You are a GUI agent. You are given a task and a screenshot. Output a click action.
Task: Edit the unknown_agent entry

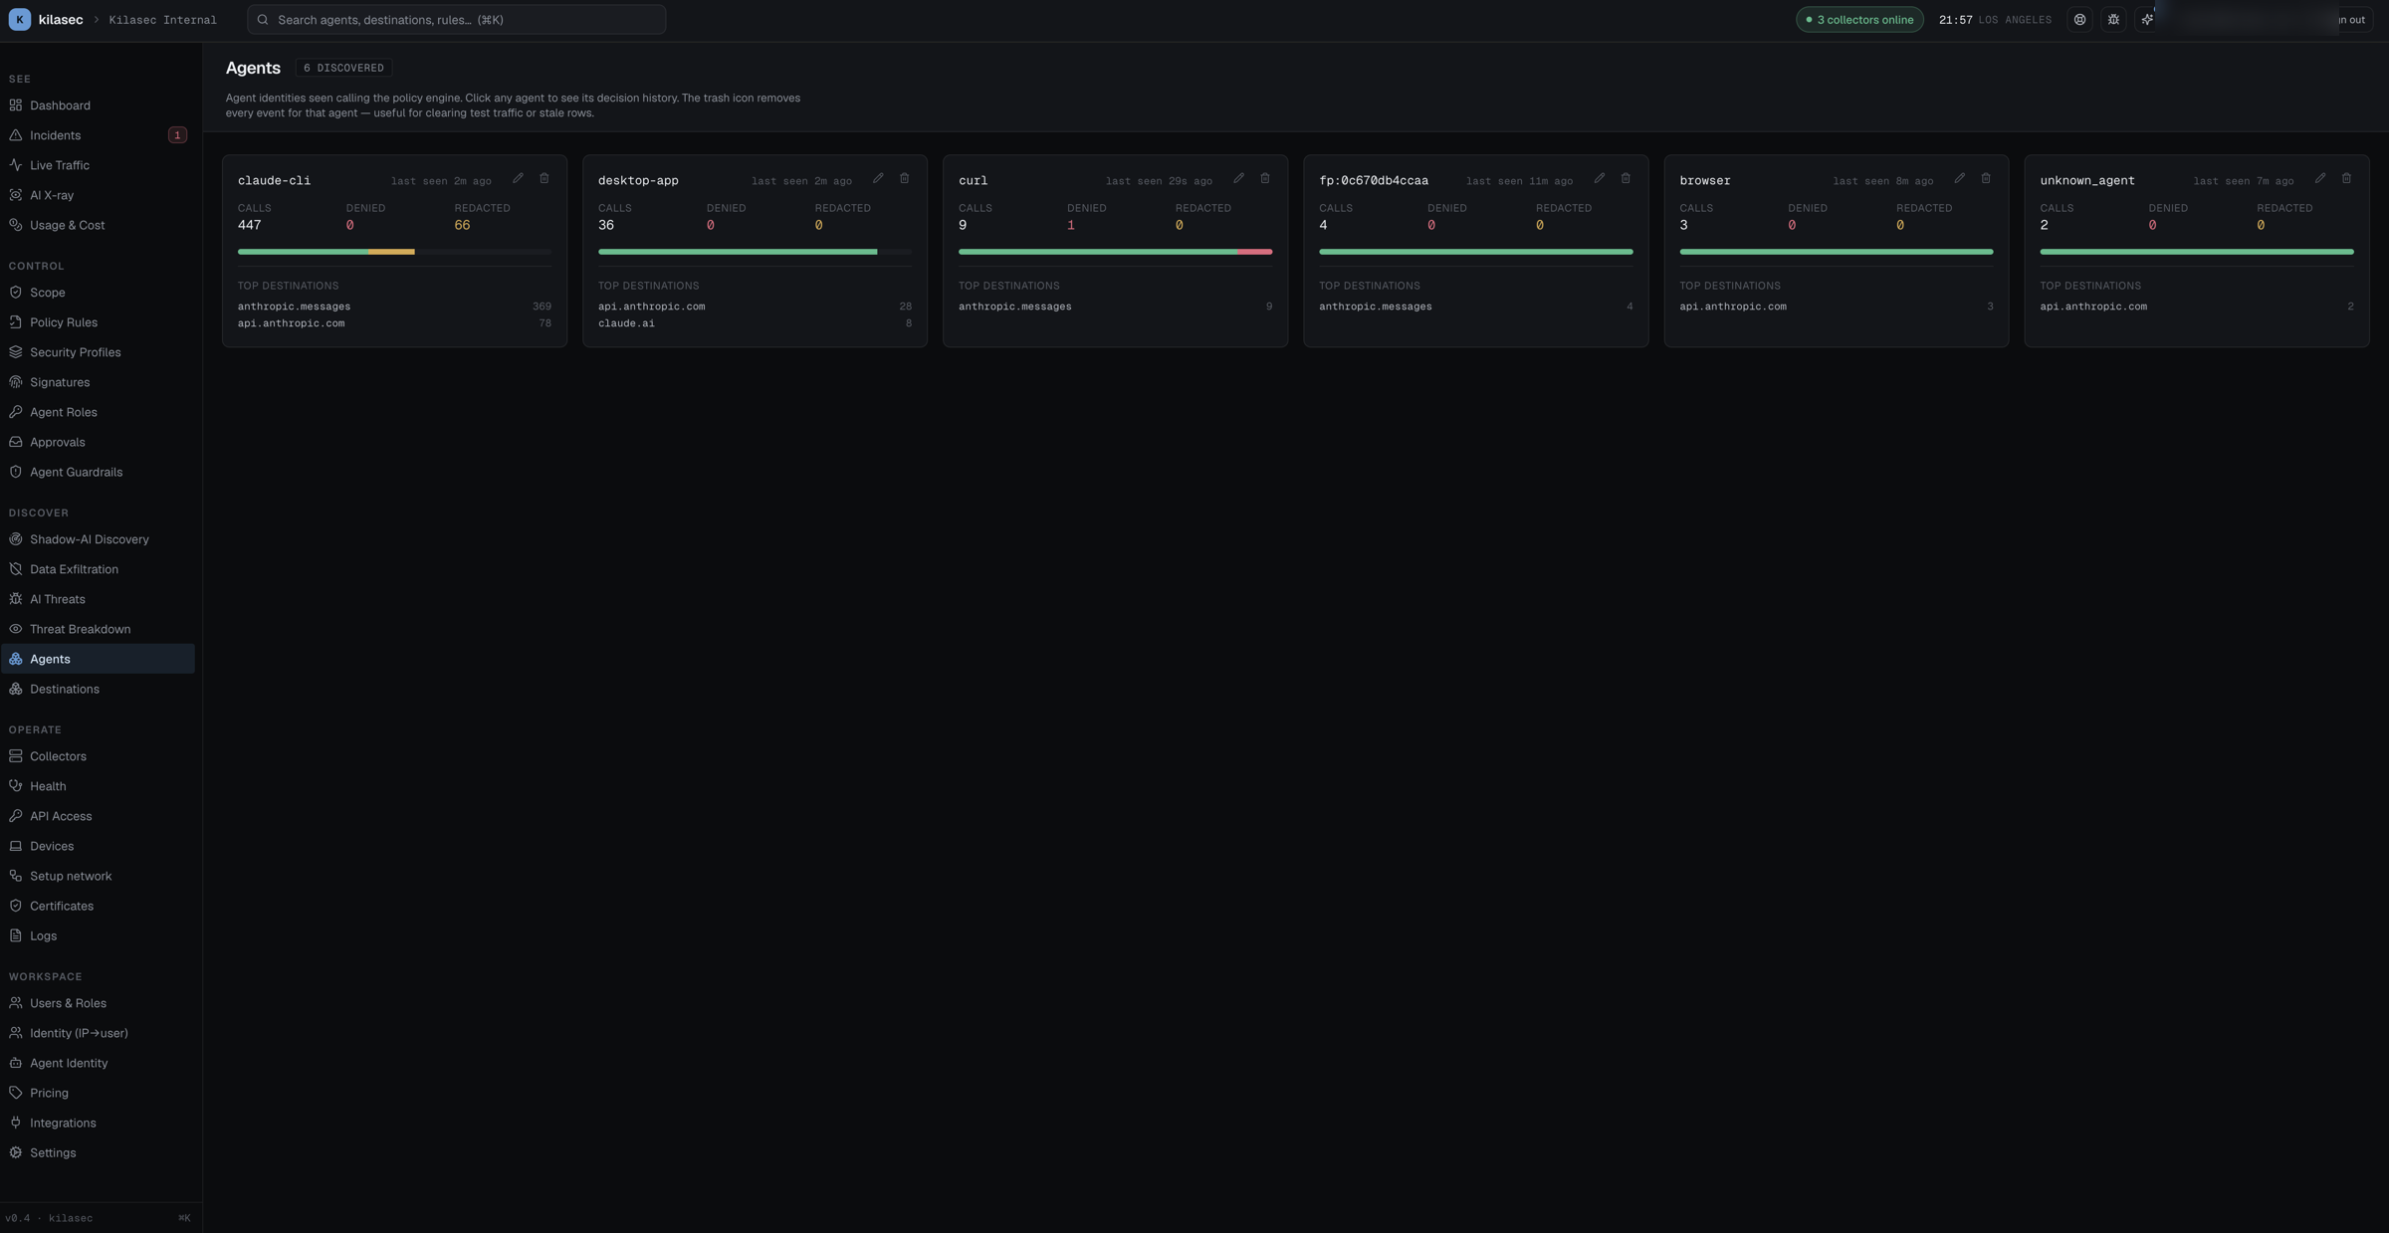pyautogui.click(x=2320, y=179)
